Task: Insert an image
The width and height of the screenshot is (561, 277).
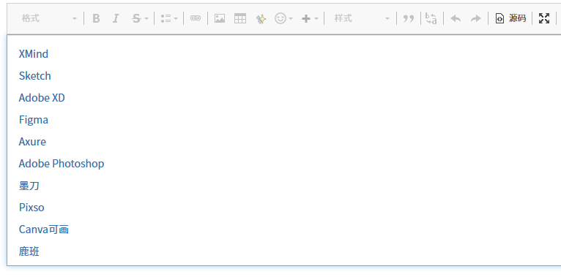Action: [x=220, y=18]
